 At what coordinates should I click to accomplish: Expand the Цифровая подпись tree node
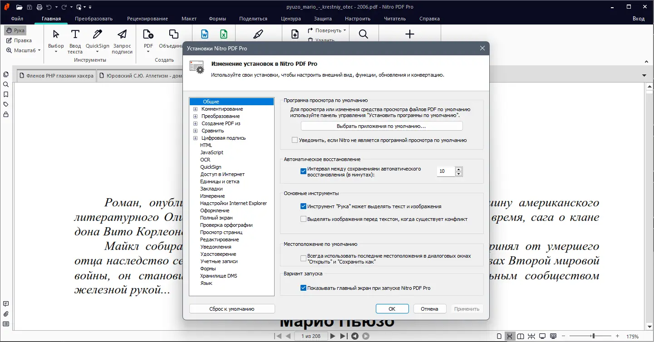pyautogui.click(x=196, y=138)
